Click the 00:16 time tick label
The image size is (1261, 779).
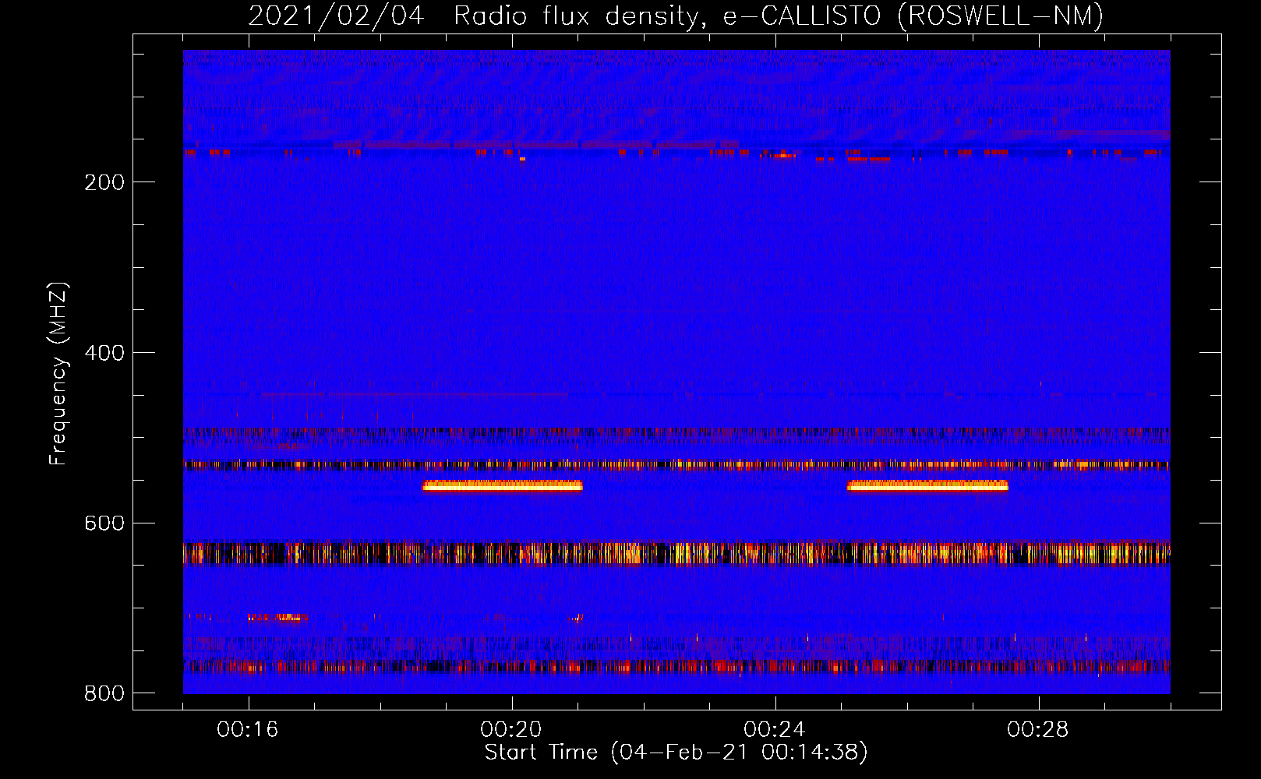(248, 730)
